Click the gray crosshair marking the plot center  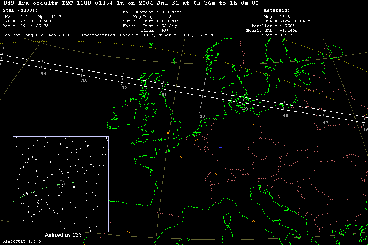[221, 147]
